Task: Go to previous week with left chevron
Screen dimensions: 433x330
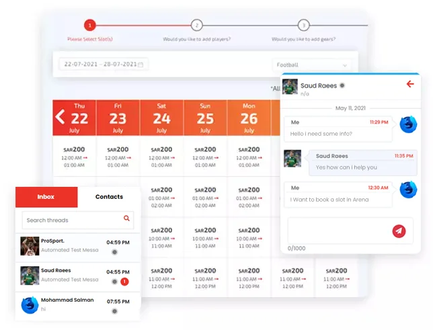Action: pos(61,118)
